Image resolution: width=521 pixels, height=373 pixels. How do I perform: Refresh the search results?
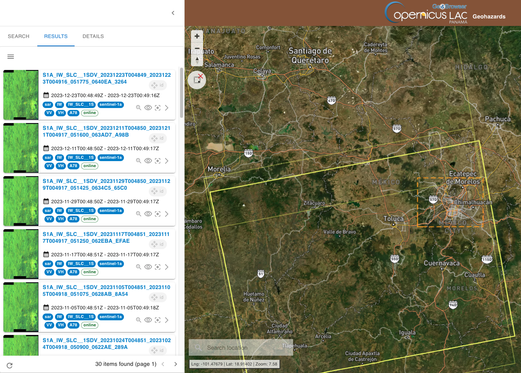(x=10, y=365)
